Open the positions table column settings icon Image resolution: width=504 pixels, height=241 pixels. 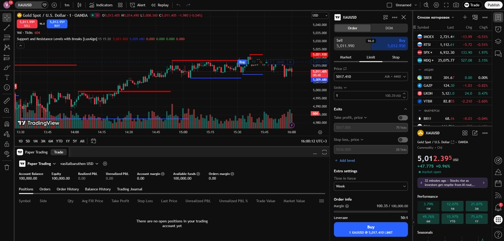point(321,201)
